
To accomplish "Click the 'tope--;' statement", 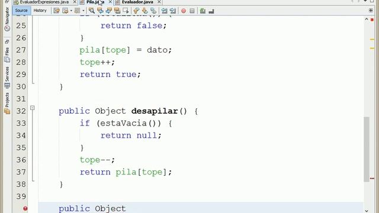I will (97, 160).
